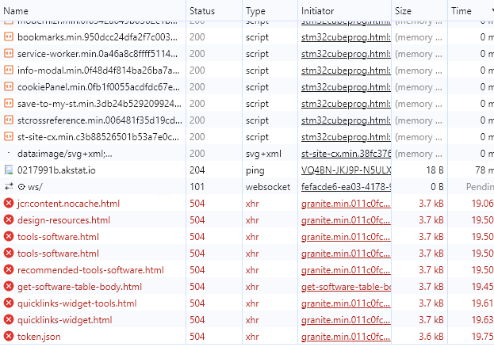Sort requests by the Status column header
This screenshot has width=494, height=347.
[202, 11]
